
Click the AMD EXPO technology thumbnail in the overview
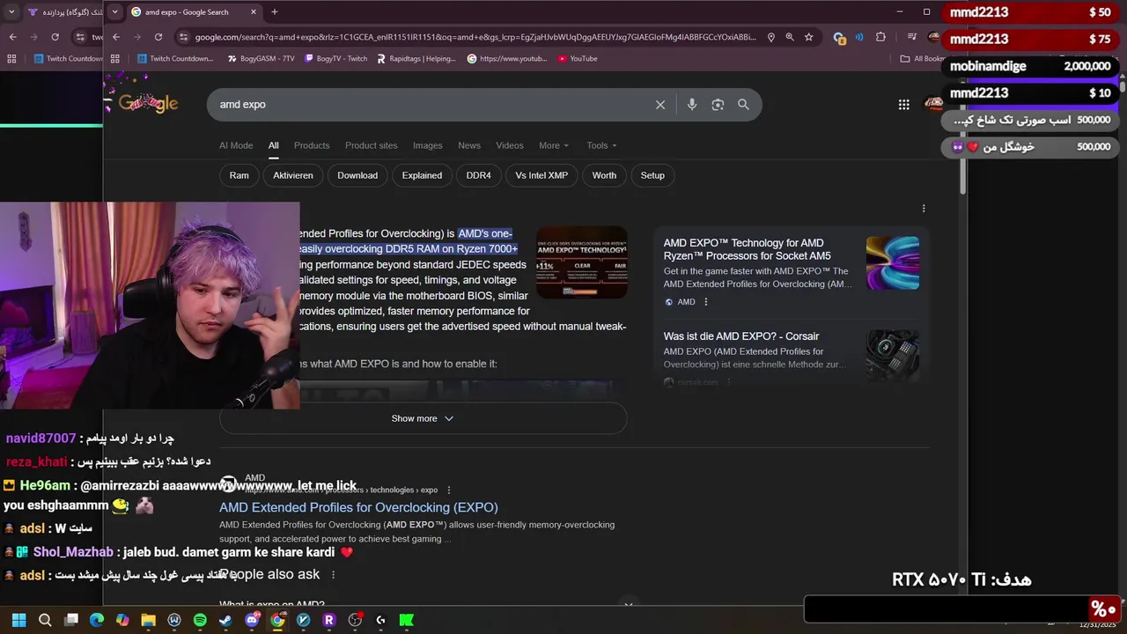[x=582, y=262]
